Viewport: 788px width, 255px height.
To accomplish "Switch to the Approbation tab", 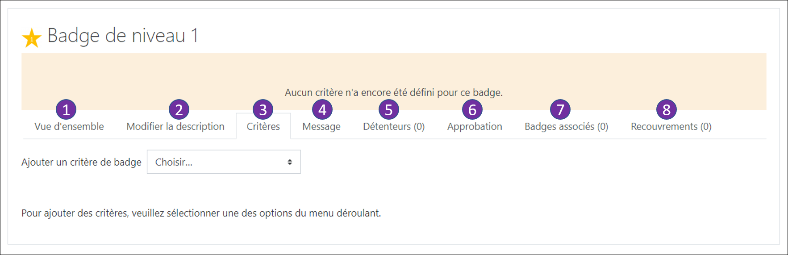I will tap(475, 127).
